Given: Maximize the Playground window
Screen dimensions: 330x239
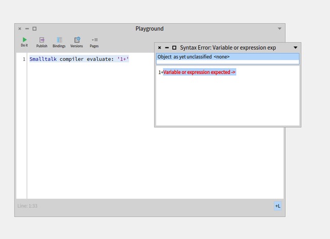Looking at the screenshot, I should (35, 29).
